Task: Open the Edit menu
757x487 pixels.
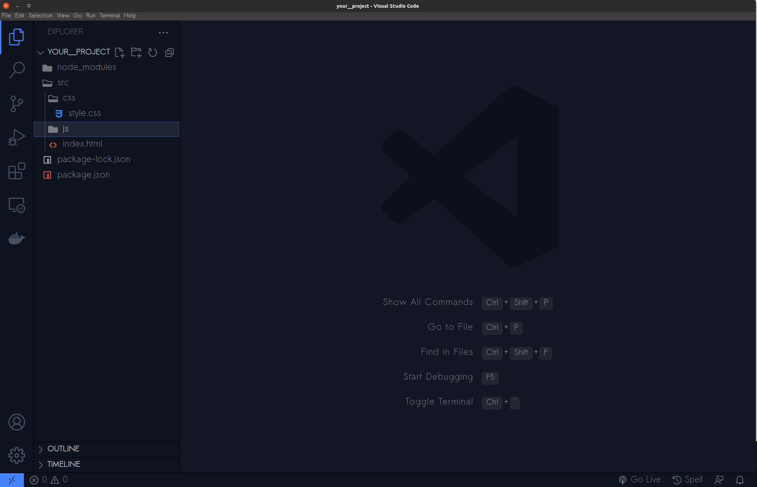Action: tap(20, 15)
